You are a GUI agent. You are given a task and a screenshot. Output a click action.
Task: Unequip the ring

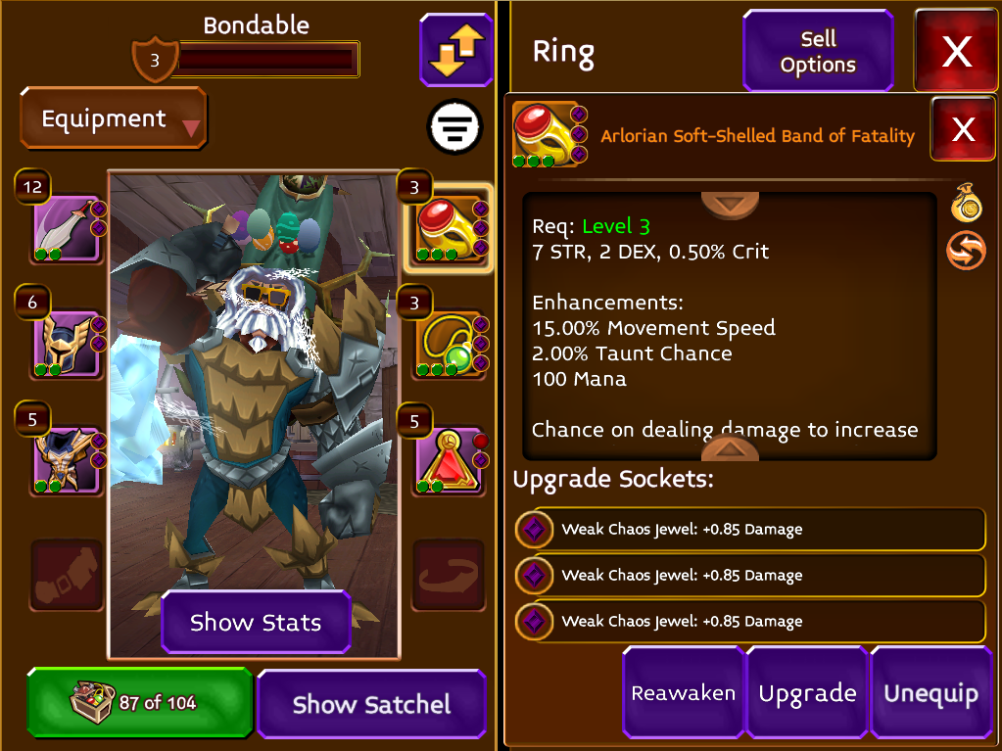[x=931, y=693]
